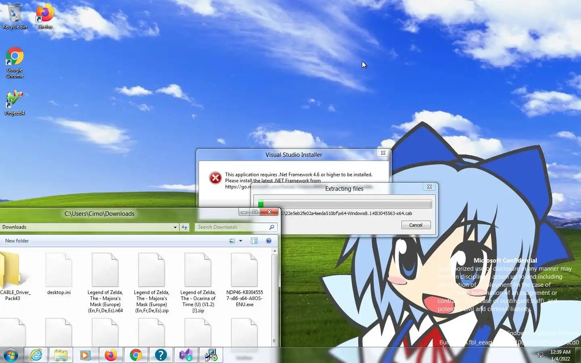Image resolution: width=581 pixels, height=363 pixels.
Task: Click the Visual Studio Installer title bar
Action: (294, 155)
